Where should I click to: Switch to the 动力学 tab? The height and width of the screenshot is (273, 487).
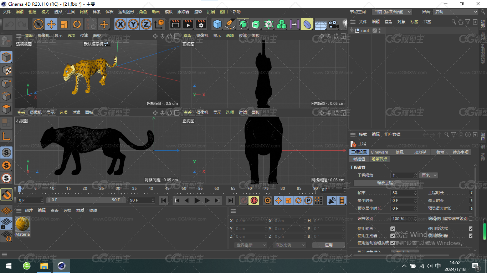(x=420, y=152)
